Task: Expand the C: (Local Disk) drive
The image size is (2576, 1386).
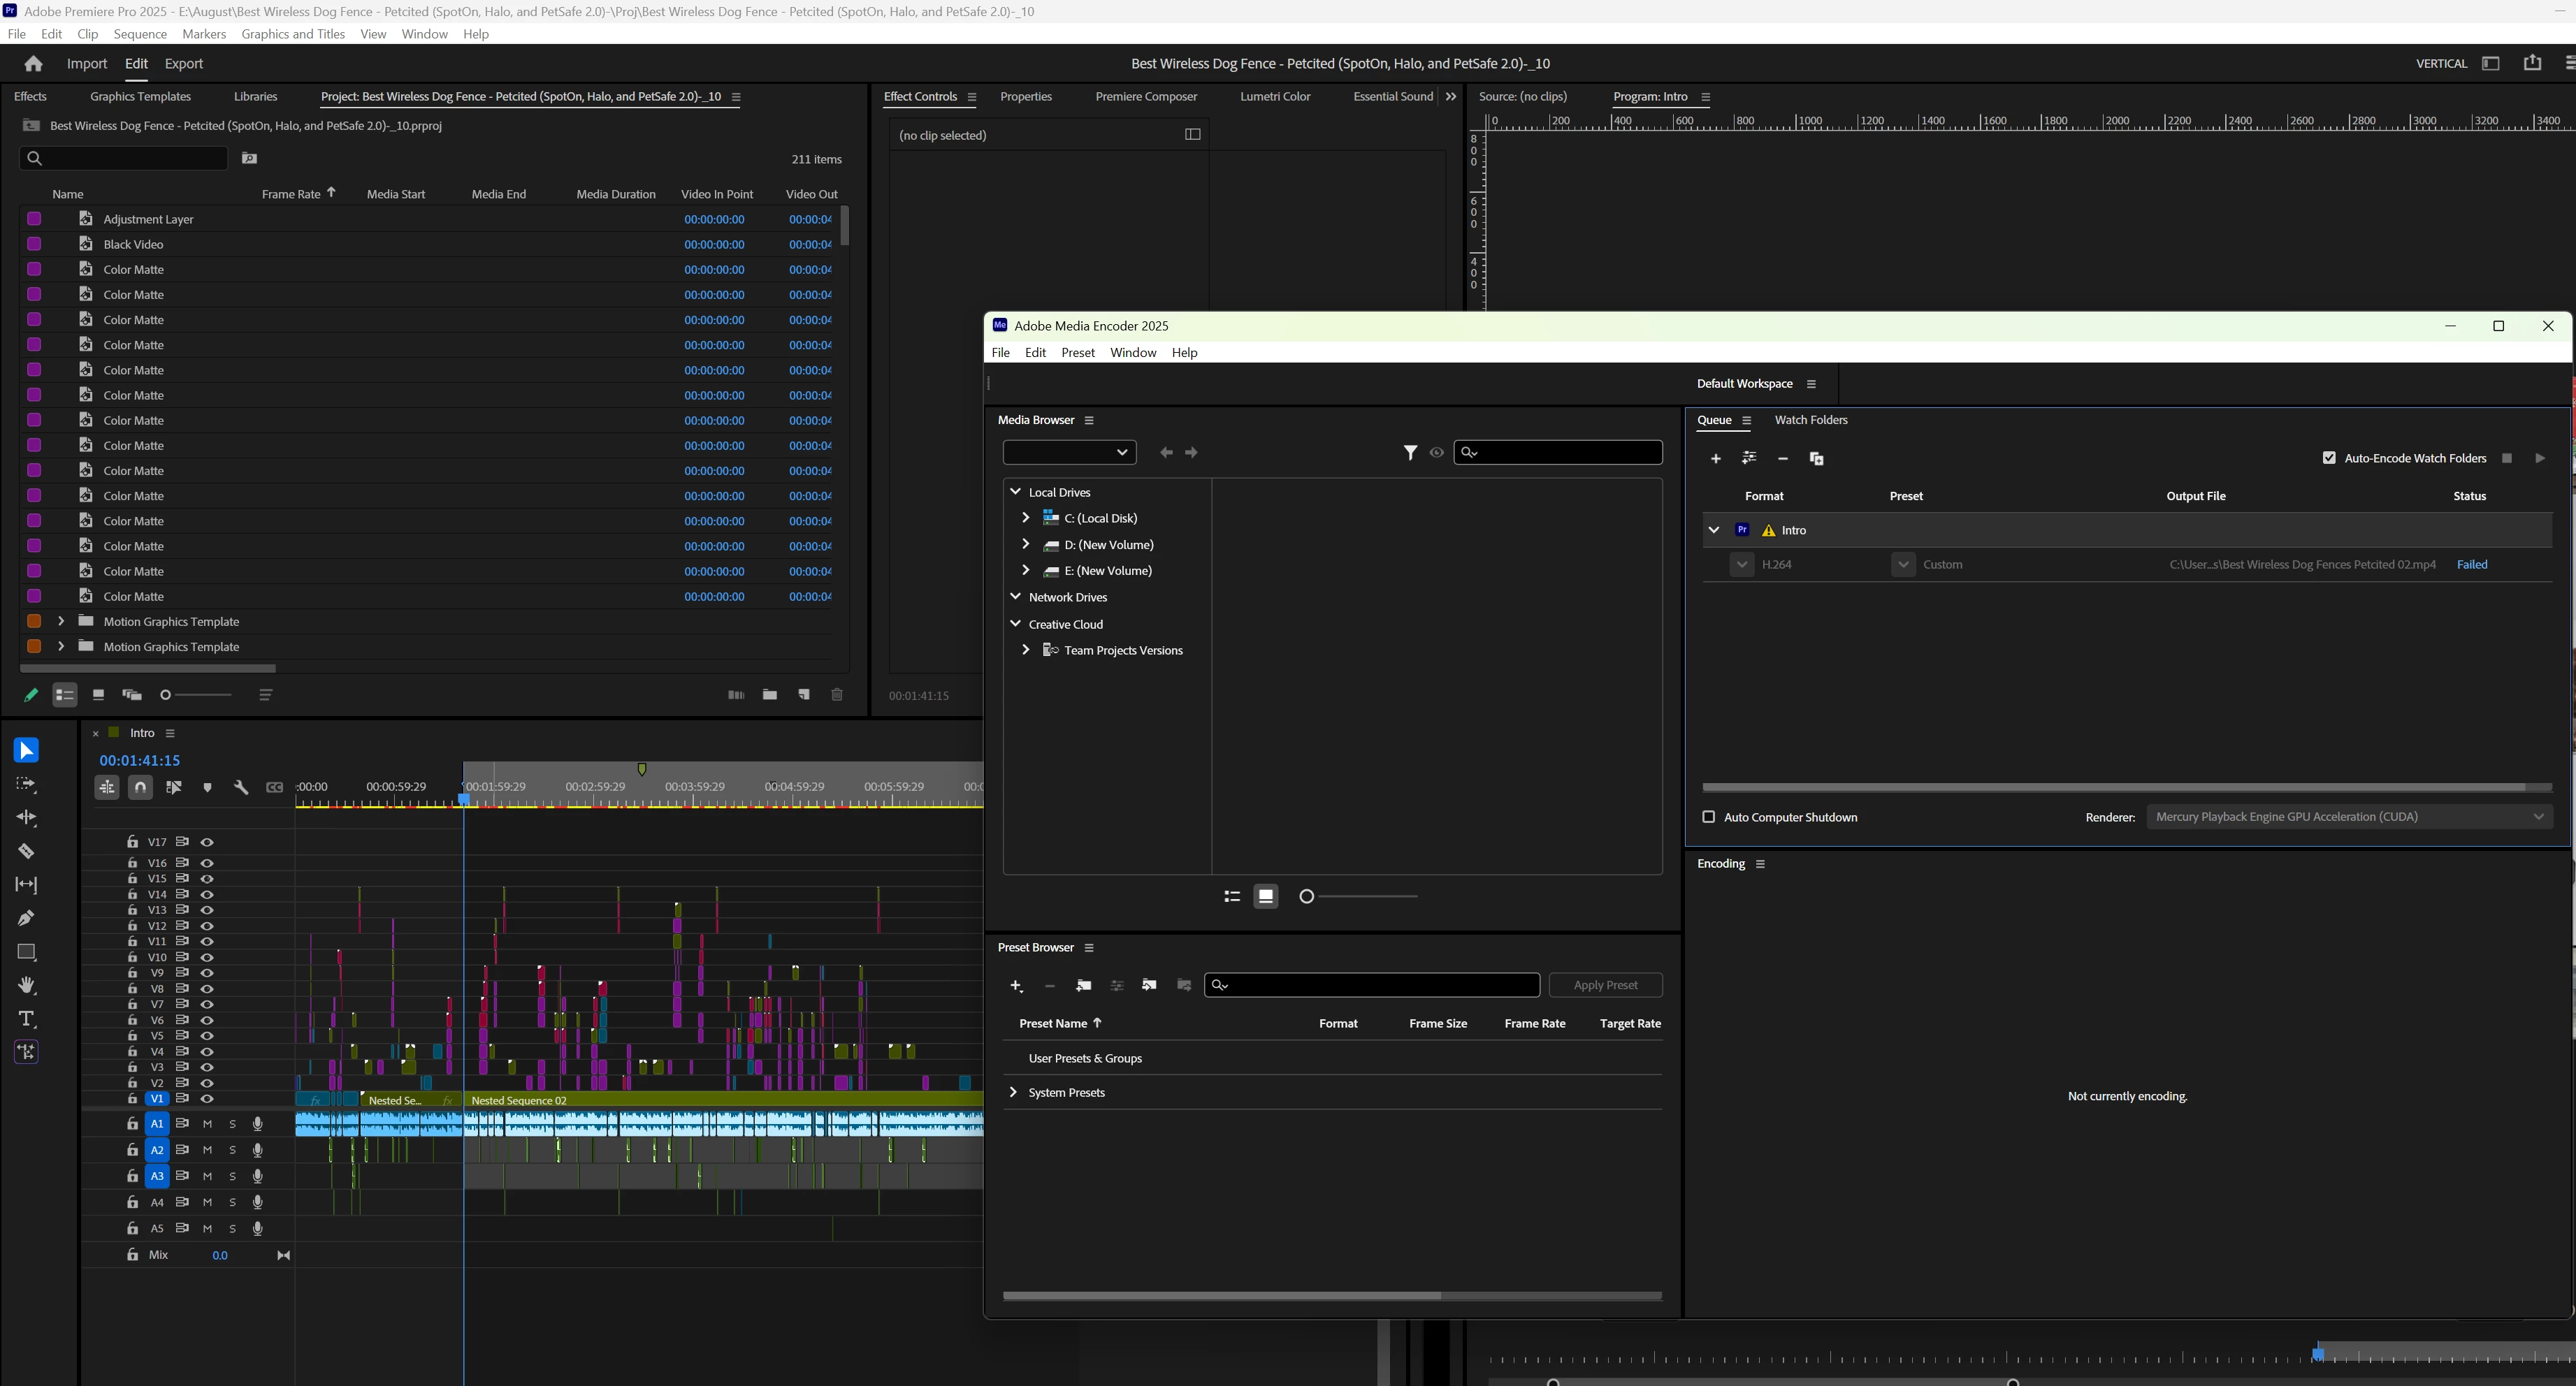Action: click(1025, 518)
